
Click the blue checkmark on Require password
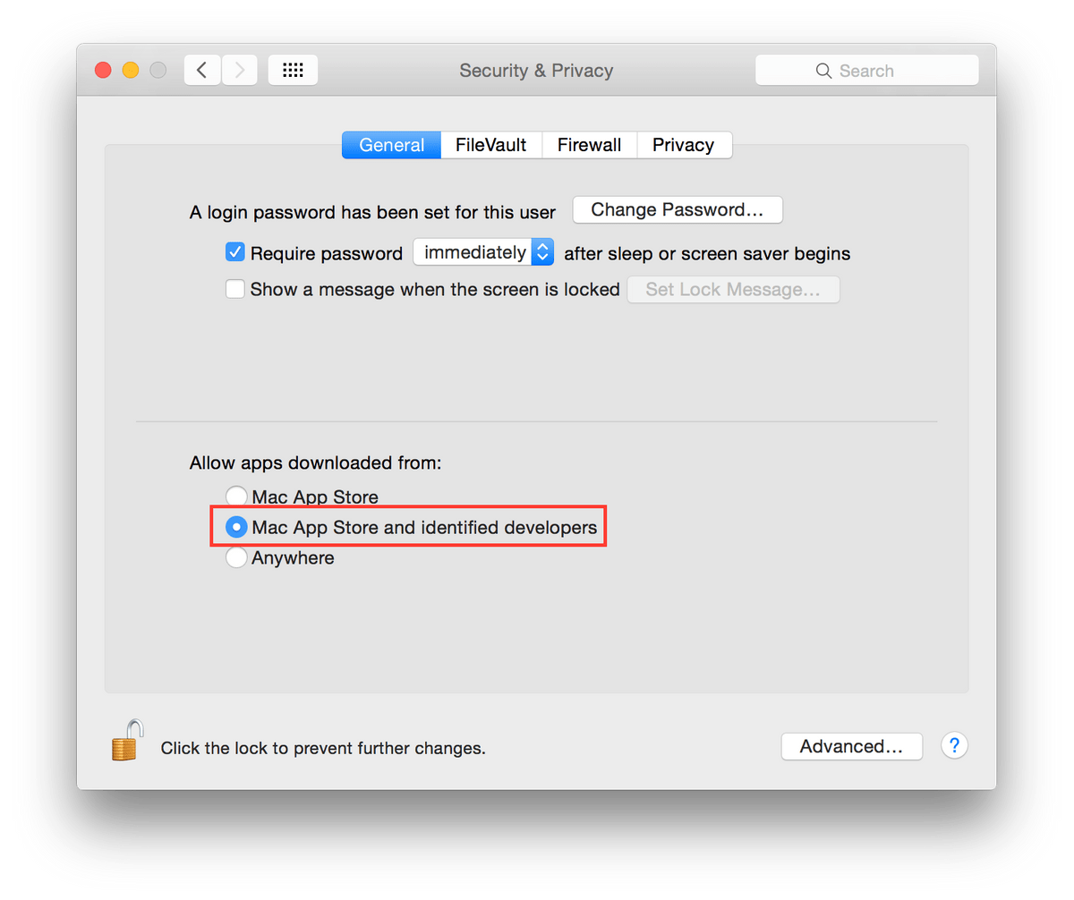tap(234, 252)
